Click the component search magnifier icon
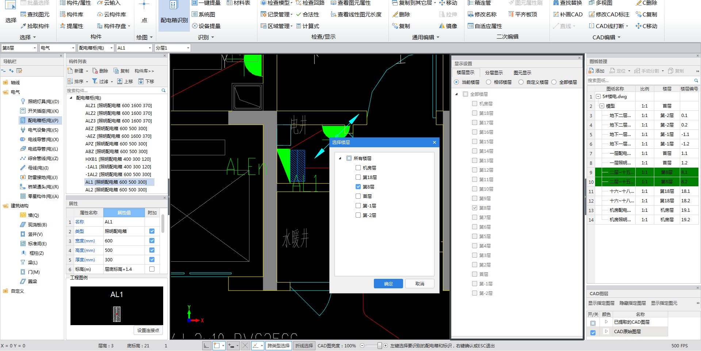This screenshot has height=351, width=701. 164,90
